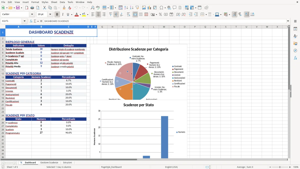Click the Insert Chart icon
Viewport: 300px width, 169px height.
click(x=149, y=8)
